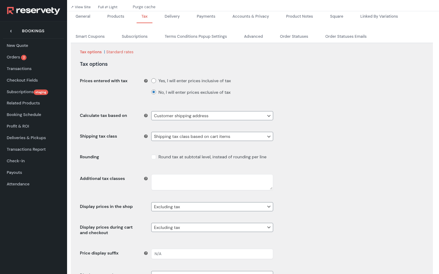This screenshot has height=274, width=439.
Task: Open Smart Coupons tab
Action: point(90,37)
